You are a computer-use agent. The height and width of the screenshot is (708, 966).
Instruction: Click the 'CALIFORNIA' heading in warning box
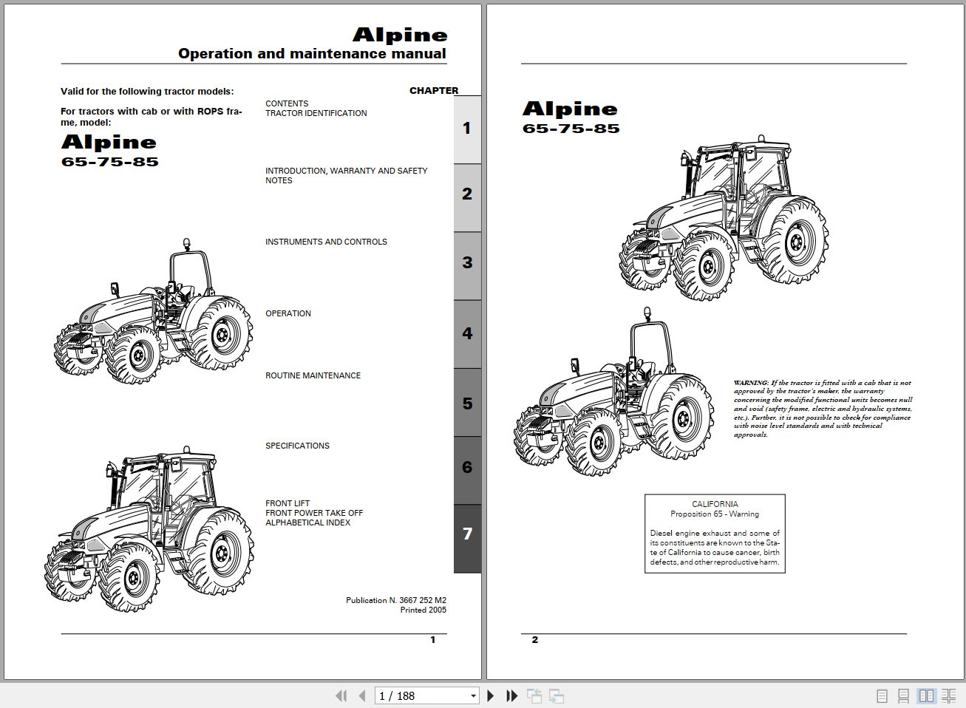715,504
